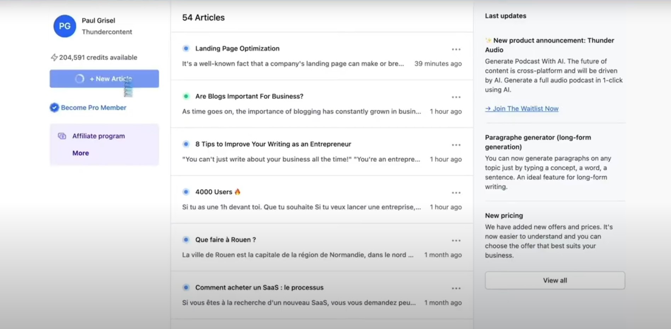Open article Comment acheter un SaaS : le processus

[x=259, y=287]
